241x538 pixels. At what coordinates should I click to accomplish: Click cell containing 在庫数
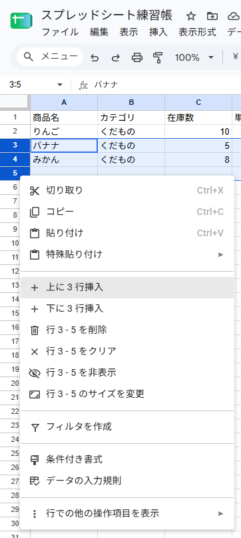coord(198,117)
